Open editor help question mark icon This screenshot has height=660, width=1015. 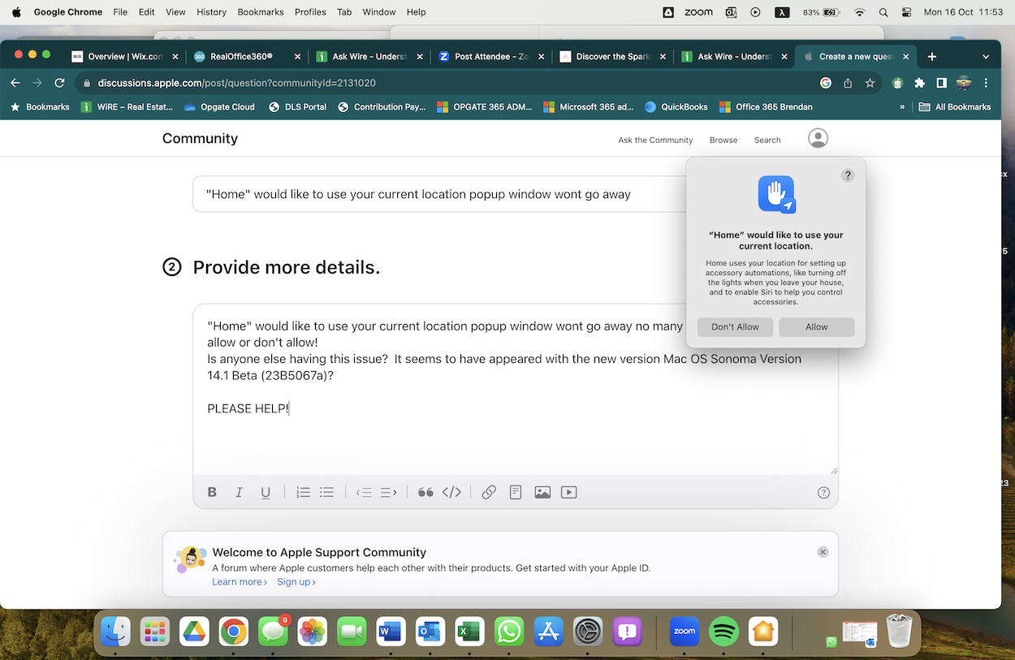pyautogui.click(x=823, y=492)
